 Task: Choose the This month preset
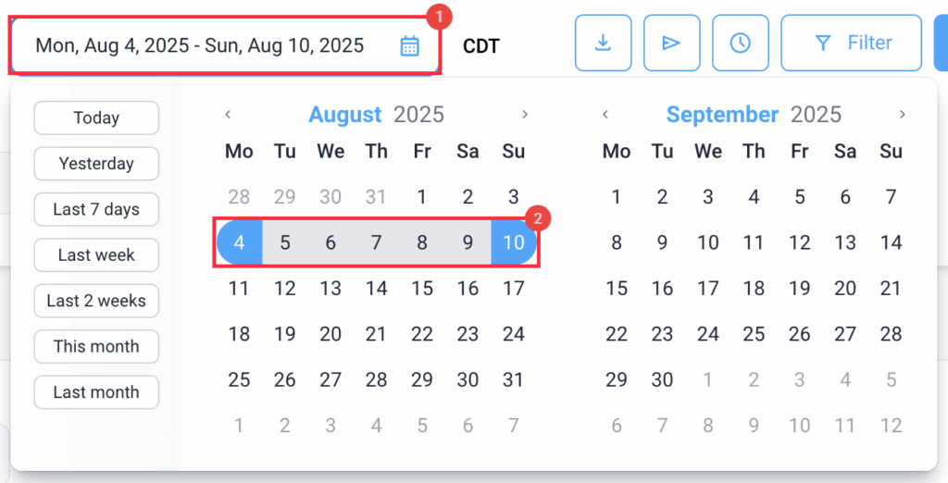tap(96, 346)
